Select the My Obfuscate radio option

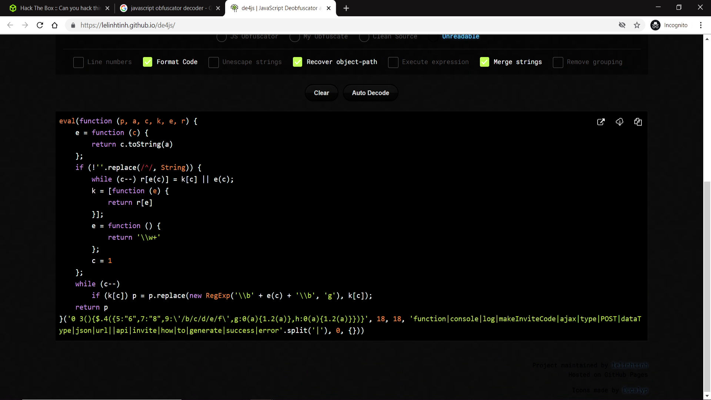coord(294,37)
